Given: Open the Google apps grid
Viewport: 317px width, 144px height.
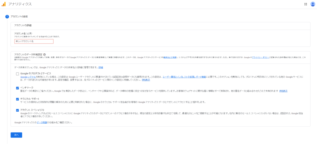Looking at the screenshot, I should (306, 4).
